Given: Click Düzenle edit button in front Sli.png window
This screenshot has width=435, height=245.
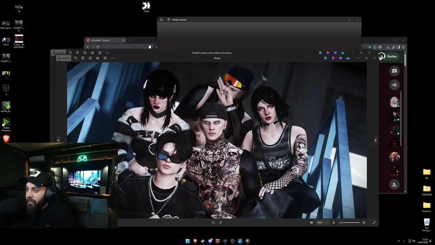Looking at the screenshot, I should [x=64, y=58].
